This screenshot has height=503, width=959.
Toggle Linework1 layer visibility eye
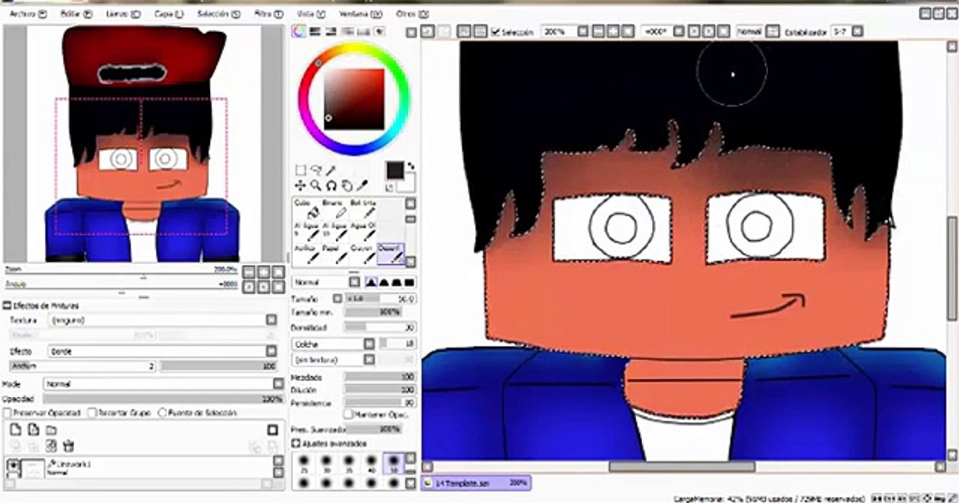13,464
